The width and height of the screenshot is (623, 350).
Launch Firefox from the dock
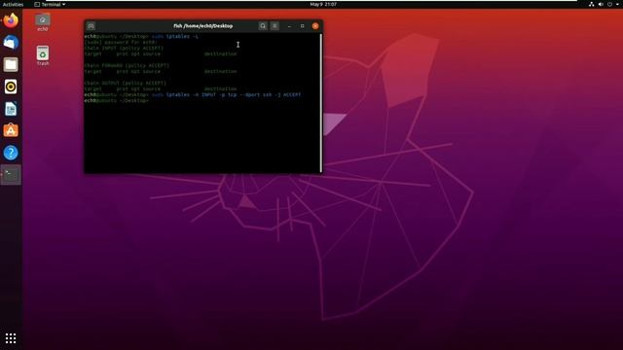point(11,20)
